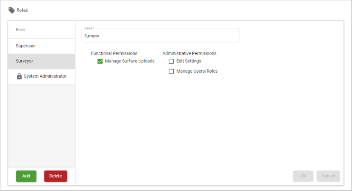Screen dimensions: 352x191
Task: Enable the Edit Settings checkbox
Action: [x=171, y=61]
